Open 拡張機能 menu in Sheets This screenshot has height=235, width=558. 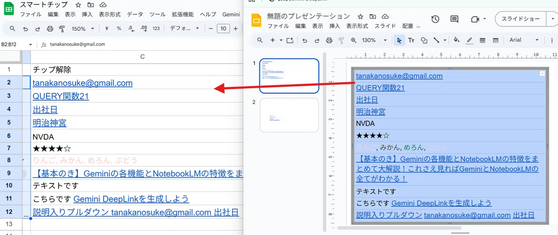pyautogui.click(x=183, y=14)
